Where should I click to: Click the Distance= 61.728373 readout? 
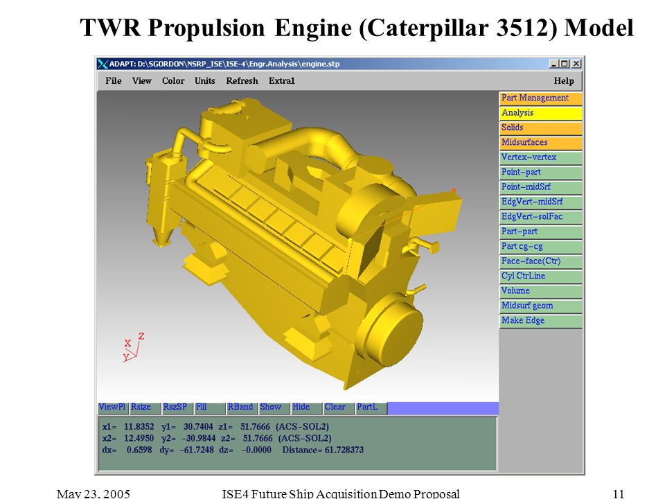[x=323, y=450]
